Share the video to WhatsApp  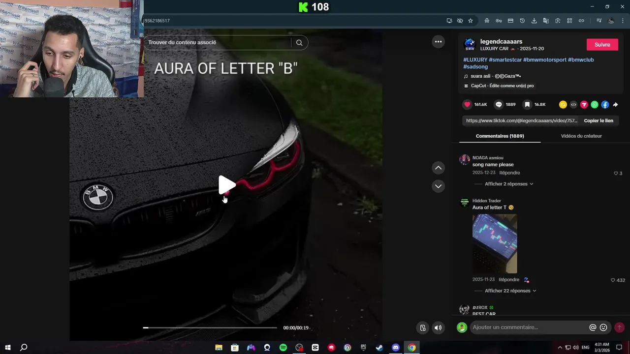click(x=595, y=104)
